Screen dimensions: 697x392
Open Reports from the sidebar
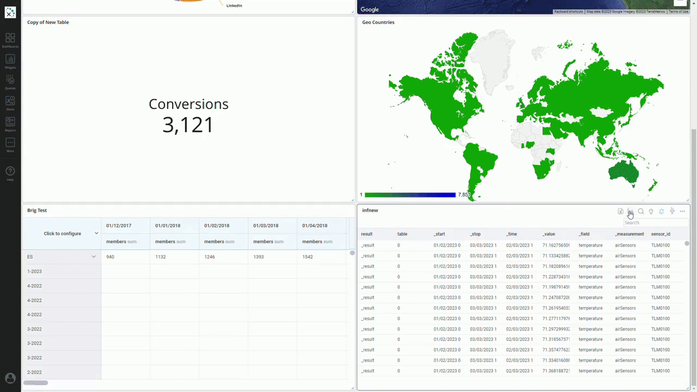[x=10, y=124]
